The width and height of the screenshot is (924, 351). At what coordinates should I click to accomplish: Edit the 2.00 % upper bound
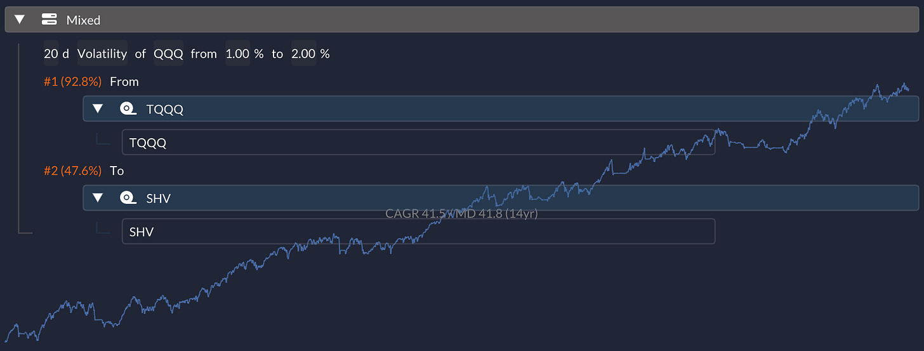coord(304,54)
